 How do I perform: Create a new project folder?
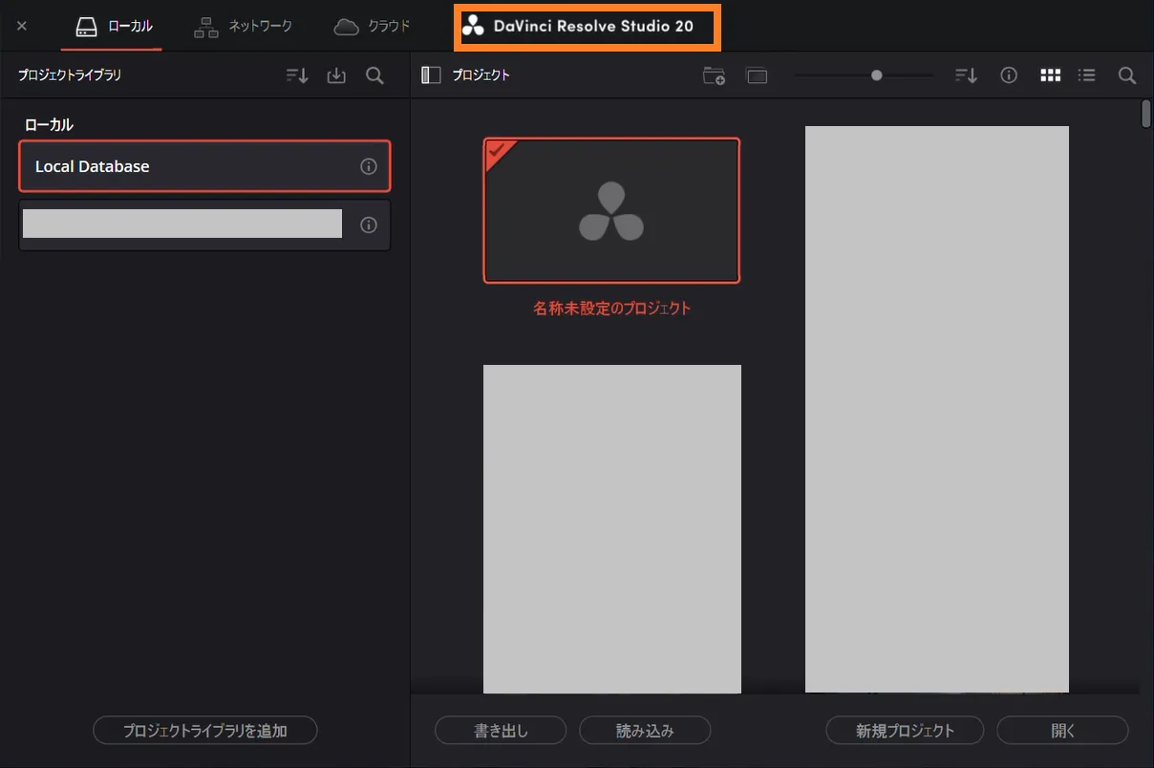click(x=714, y=75)
